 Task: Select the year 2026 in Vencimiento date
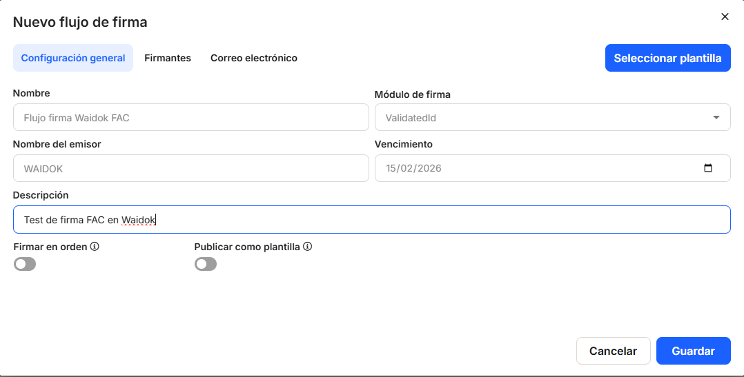[429, 168]
